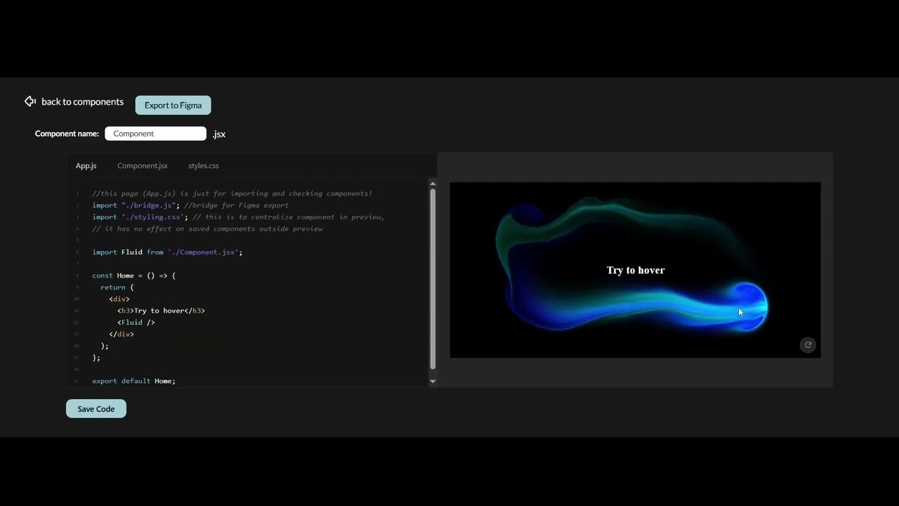Screen dimensions: 899x506
Task: Click the preview refresh icon
Action: click(808, 345)
